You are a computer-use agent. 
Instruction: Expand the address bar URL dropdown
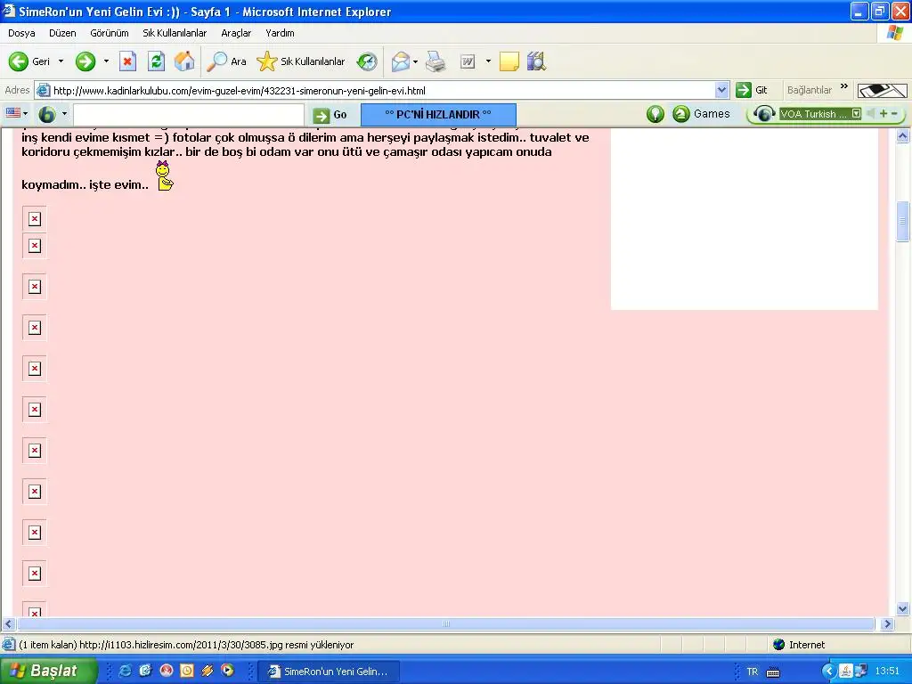pos(722,90)
